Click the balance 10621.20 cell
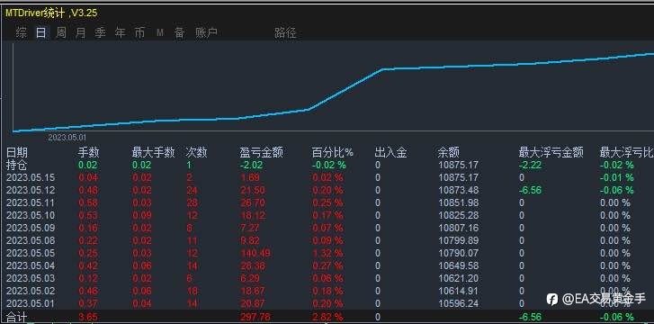The height and width of the screenshot is (324, 654). pyautogui.click(x=459, y=278)
